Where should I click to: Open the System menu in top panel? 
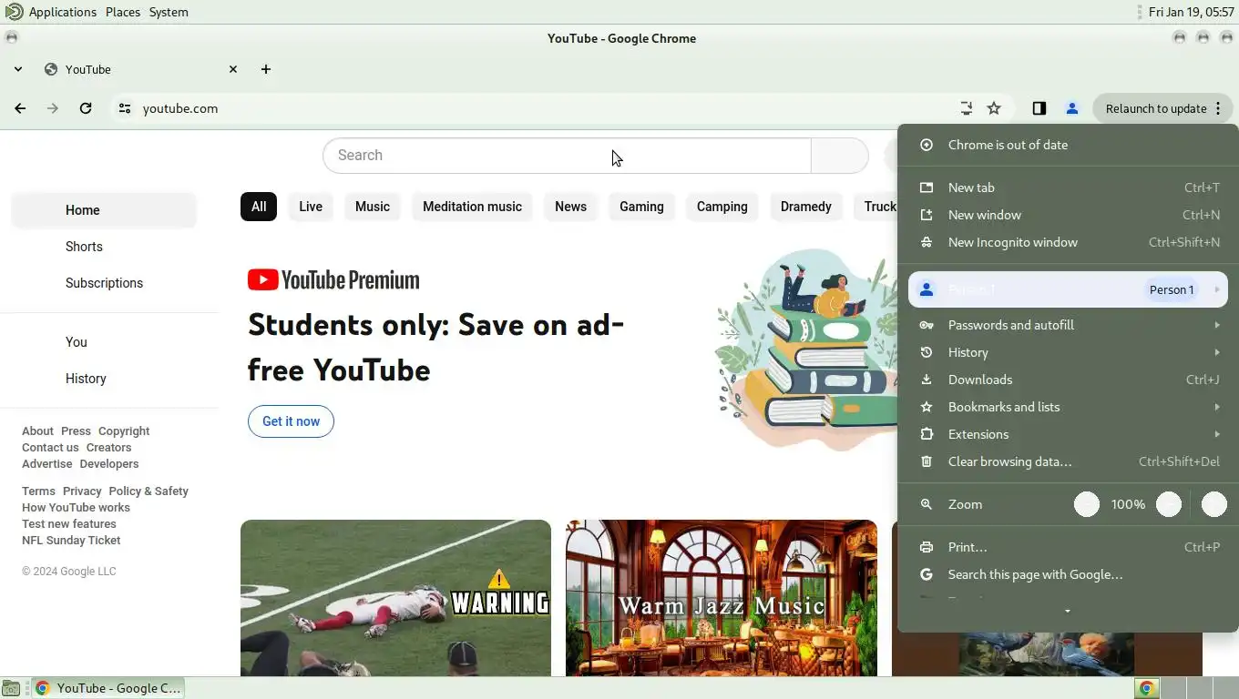pos(169,12)
